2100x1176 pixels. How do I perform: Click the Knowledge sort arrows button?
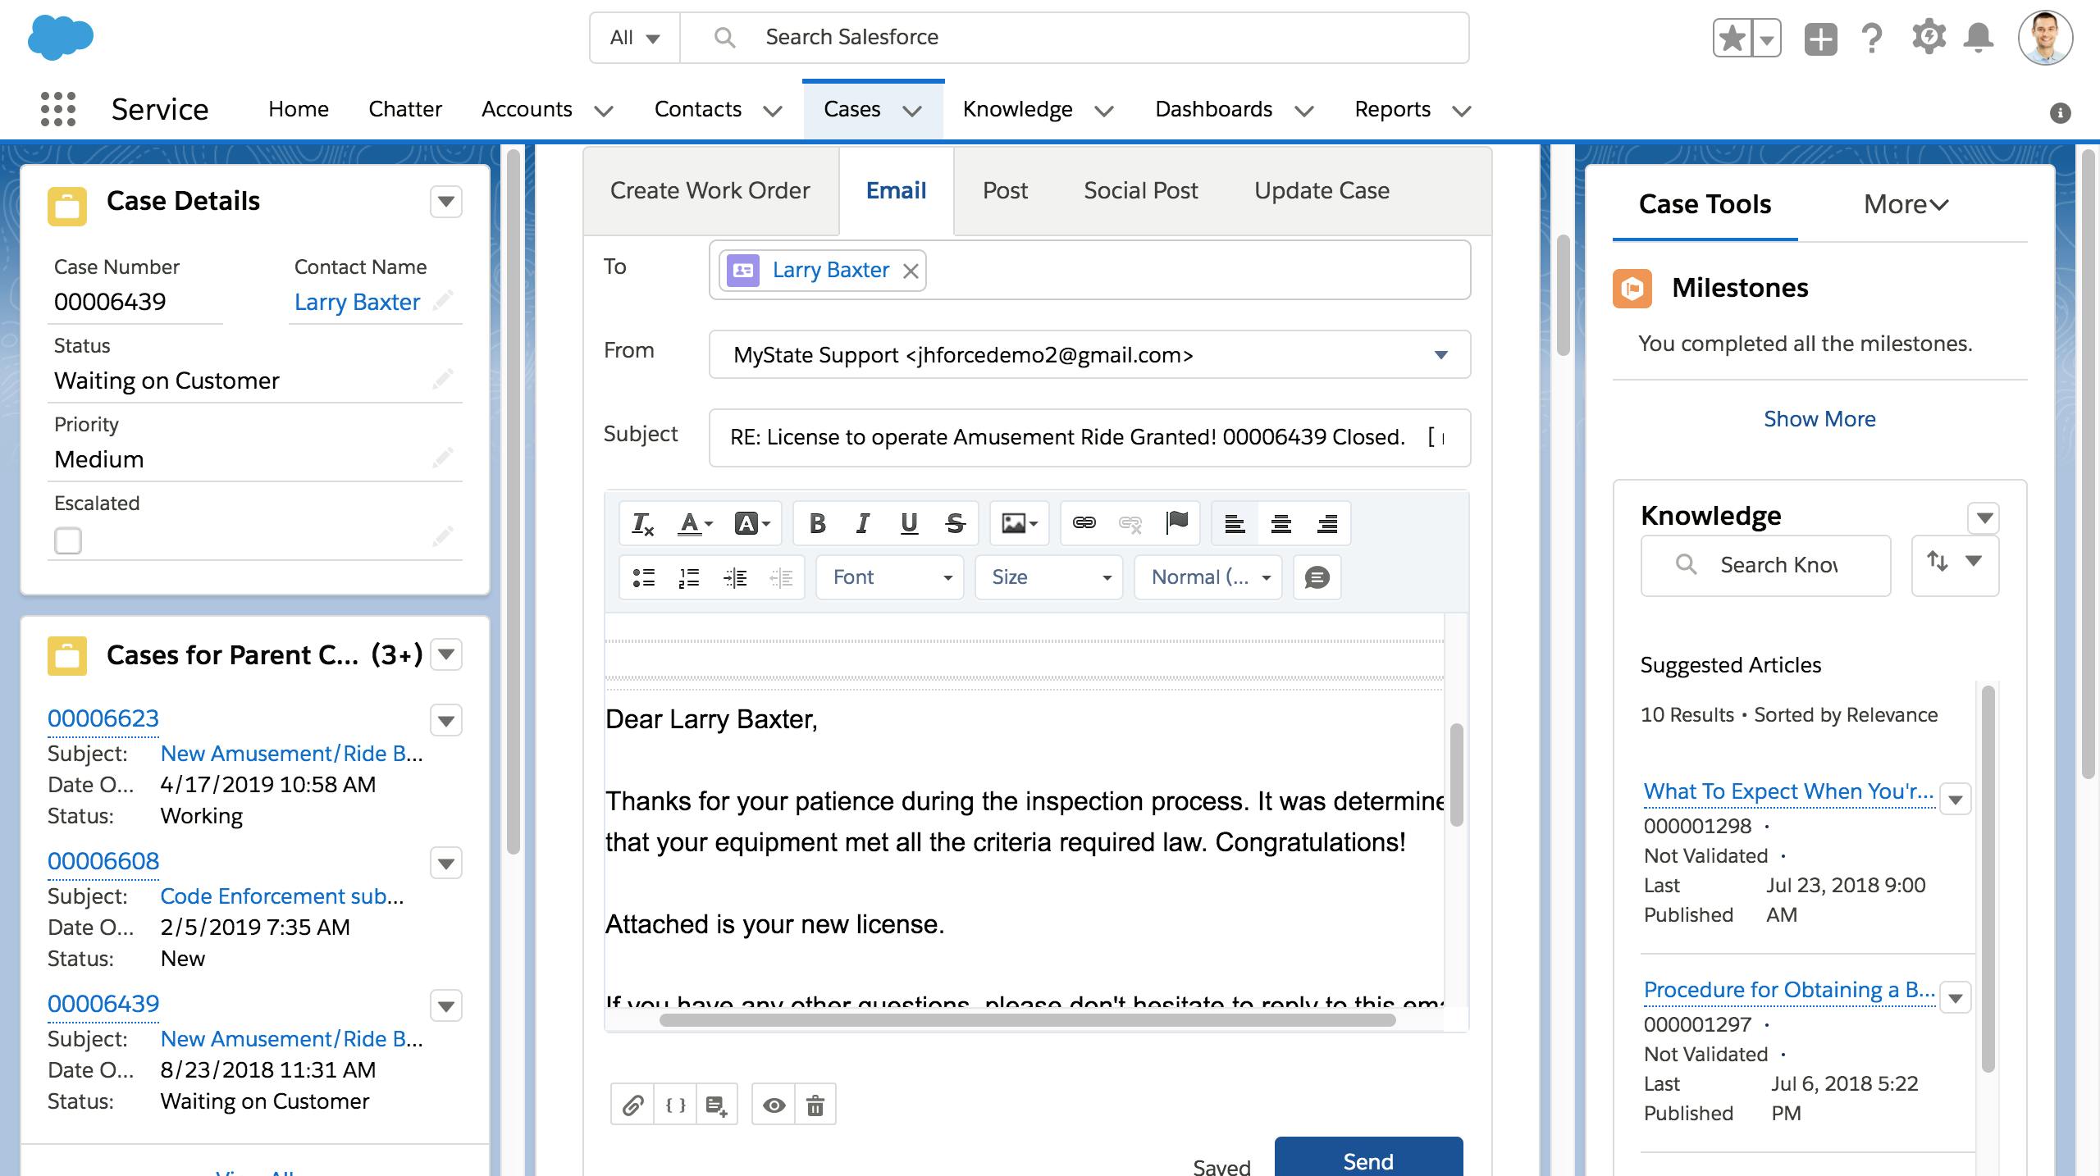[x=1955, y=564]
